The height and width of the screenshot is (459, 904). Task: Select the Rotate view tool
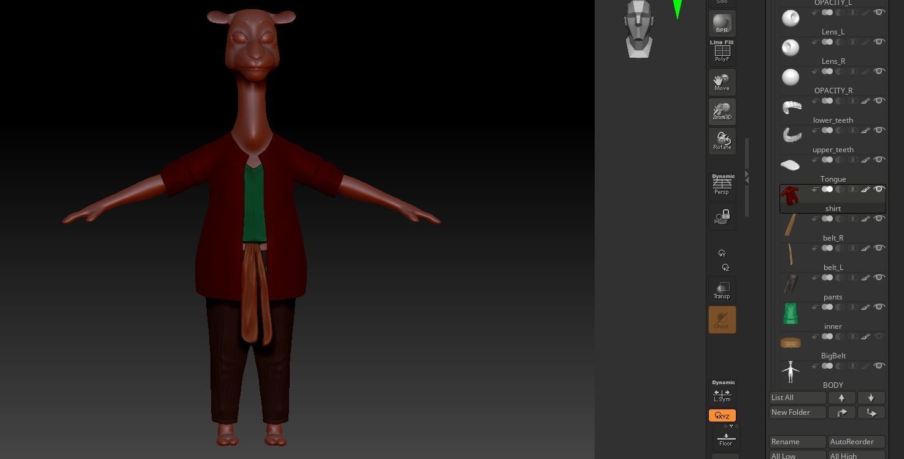point(722,141)
